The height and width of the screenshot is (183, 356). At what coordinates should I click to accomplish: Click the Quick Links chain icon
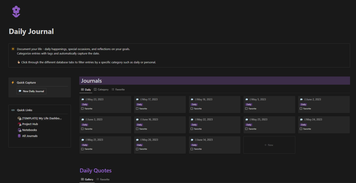(13, 110)
